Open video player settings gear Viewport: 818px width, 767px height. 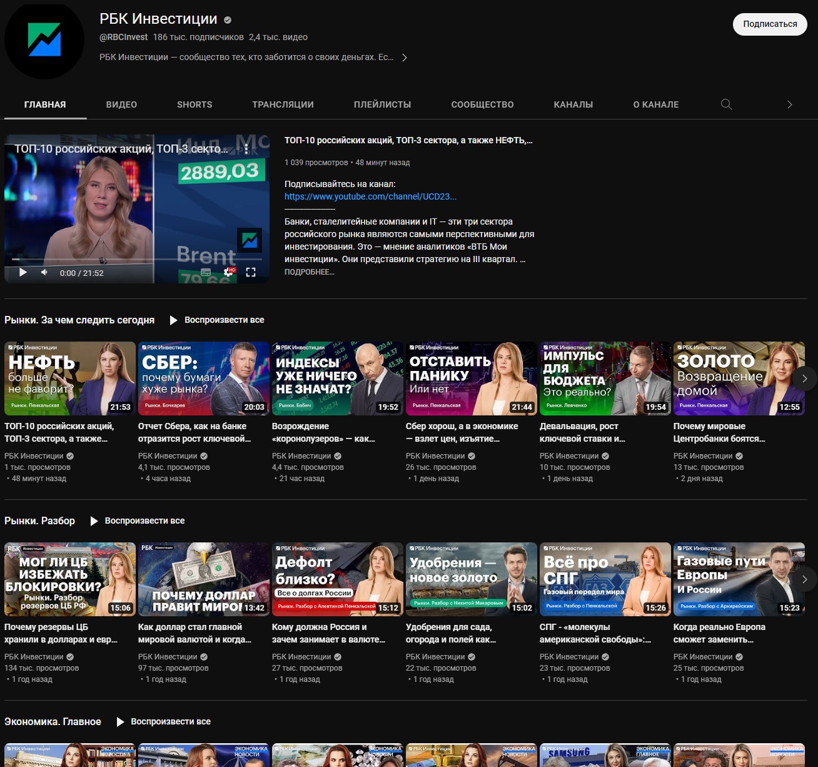tap(228, 272)
